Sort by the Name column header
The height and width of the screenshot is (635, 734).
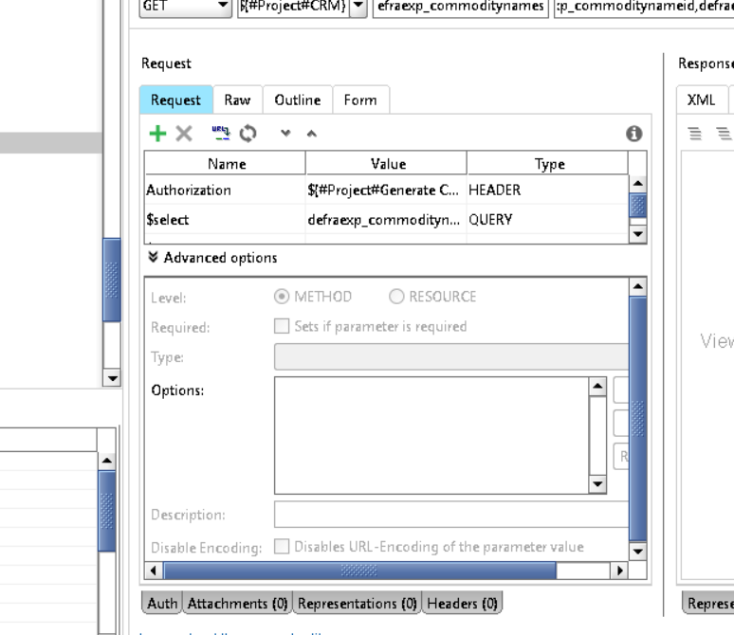coord(225,163)
